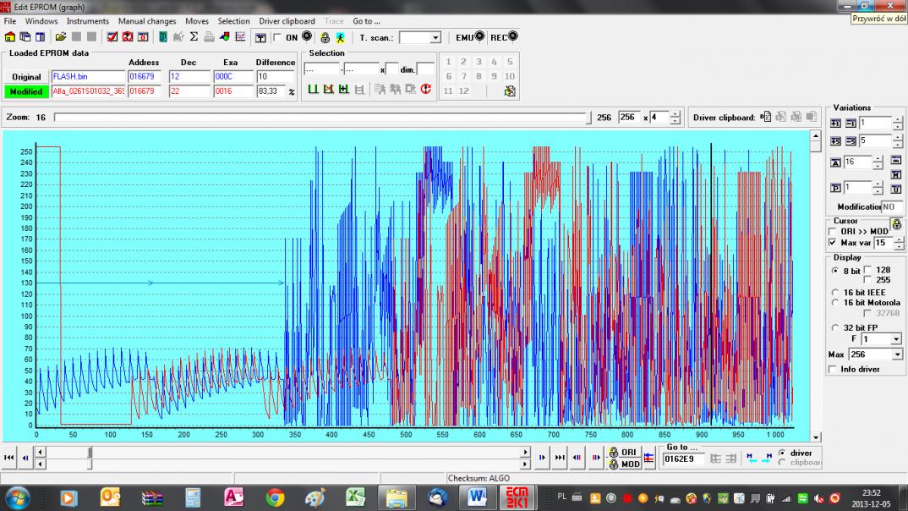
Task: Click the -5 variation button
Action: (x=851, y=141)
